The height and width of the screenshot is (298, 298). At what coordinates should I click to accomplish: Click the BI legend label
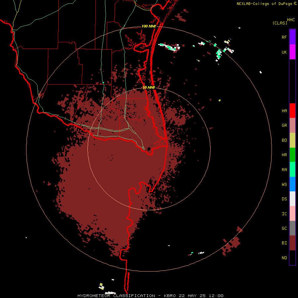[284, 243]
